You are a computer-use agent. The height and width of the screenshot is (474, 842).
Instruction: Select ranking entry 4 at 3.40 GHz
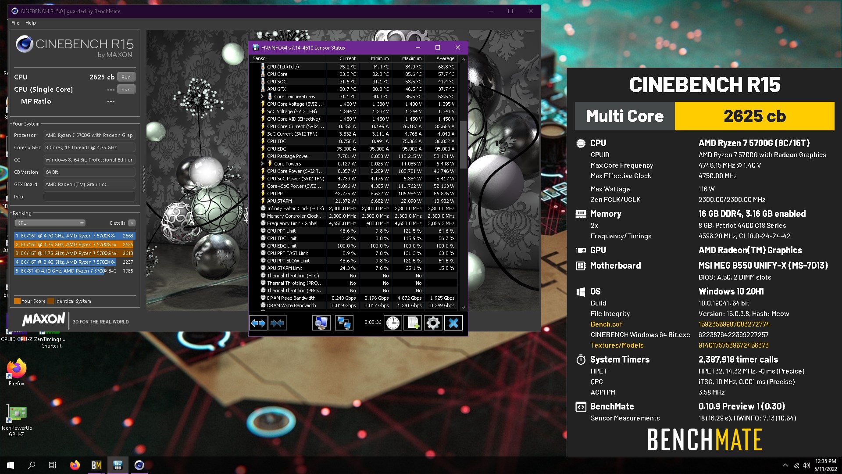pyautogui.click(x=75, y=262)
